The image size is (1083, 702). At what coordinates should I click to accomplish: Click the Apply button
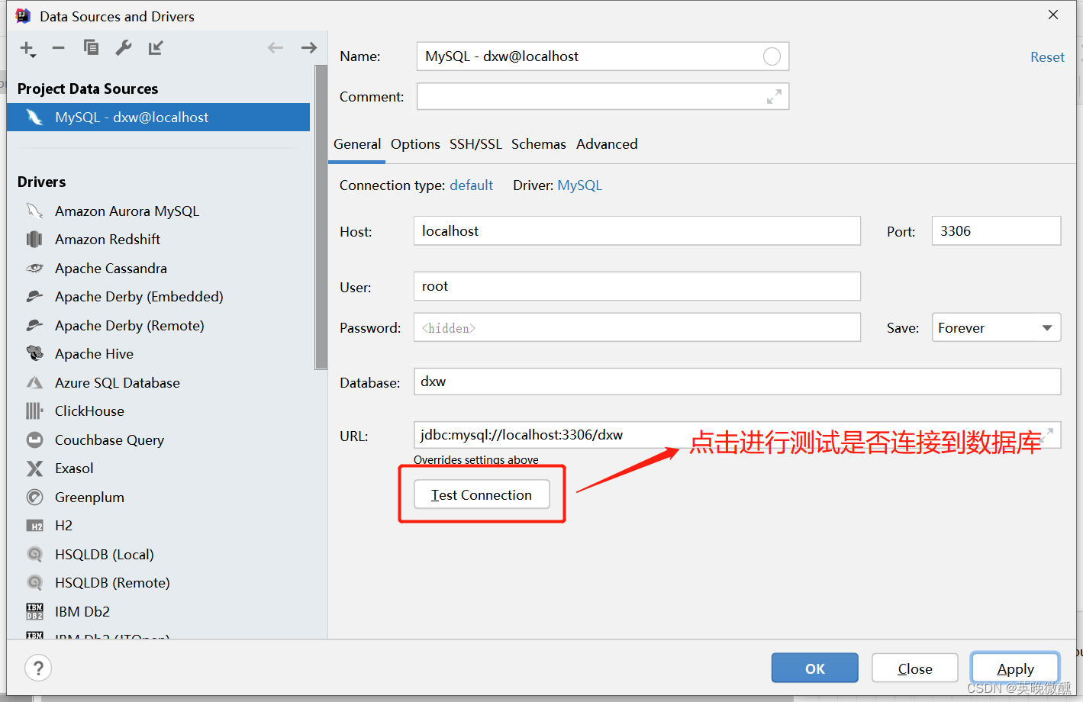[x=1015, y=668]
